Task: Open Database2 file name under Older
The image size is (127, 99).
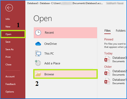Action: [119, 71]
